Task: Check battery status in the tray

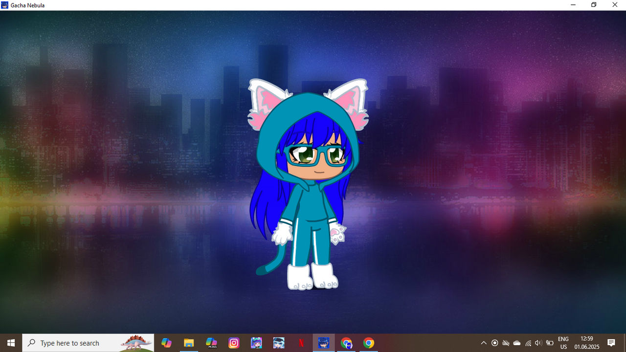Action: (550, 343)
